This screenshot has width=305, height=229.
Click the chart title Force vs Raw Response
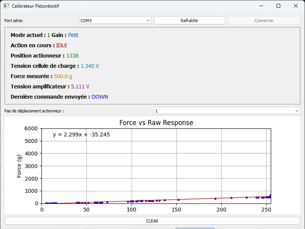pos(156,123)
